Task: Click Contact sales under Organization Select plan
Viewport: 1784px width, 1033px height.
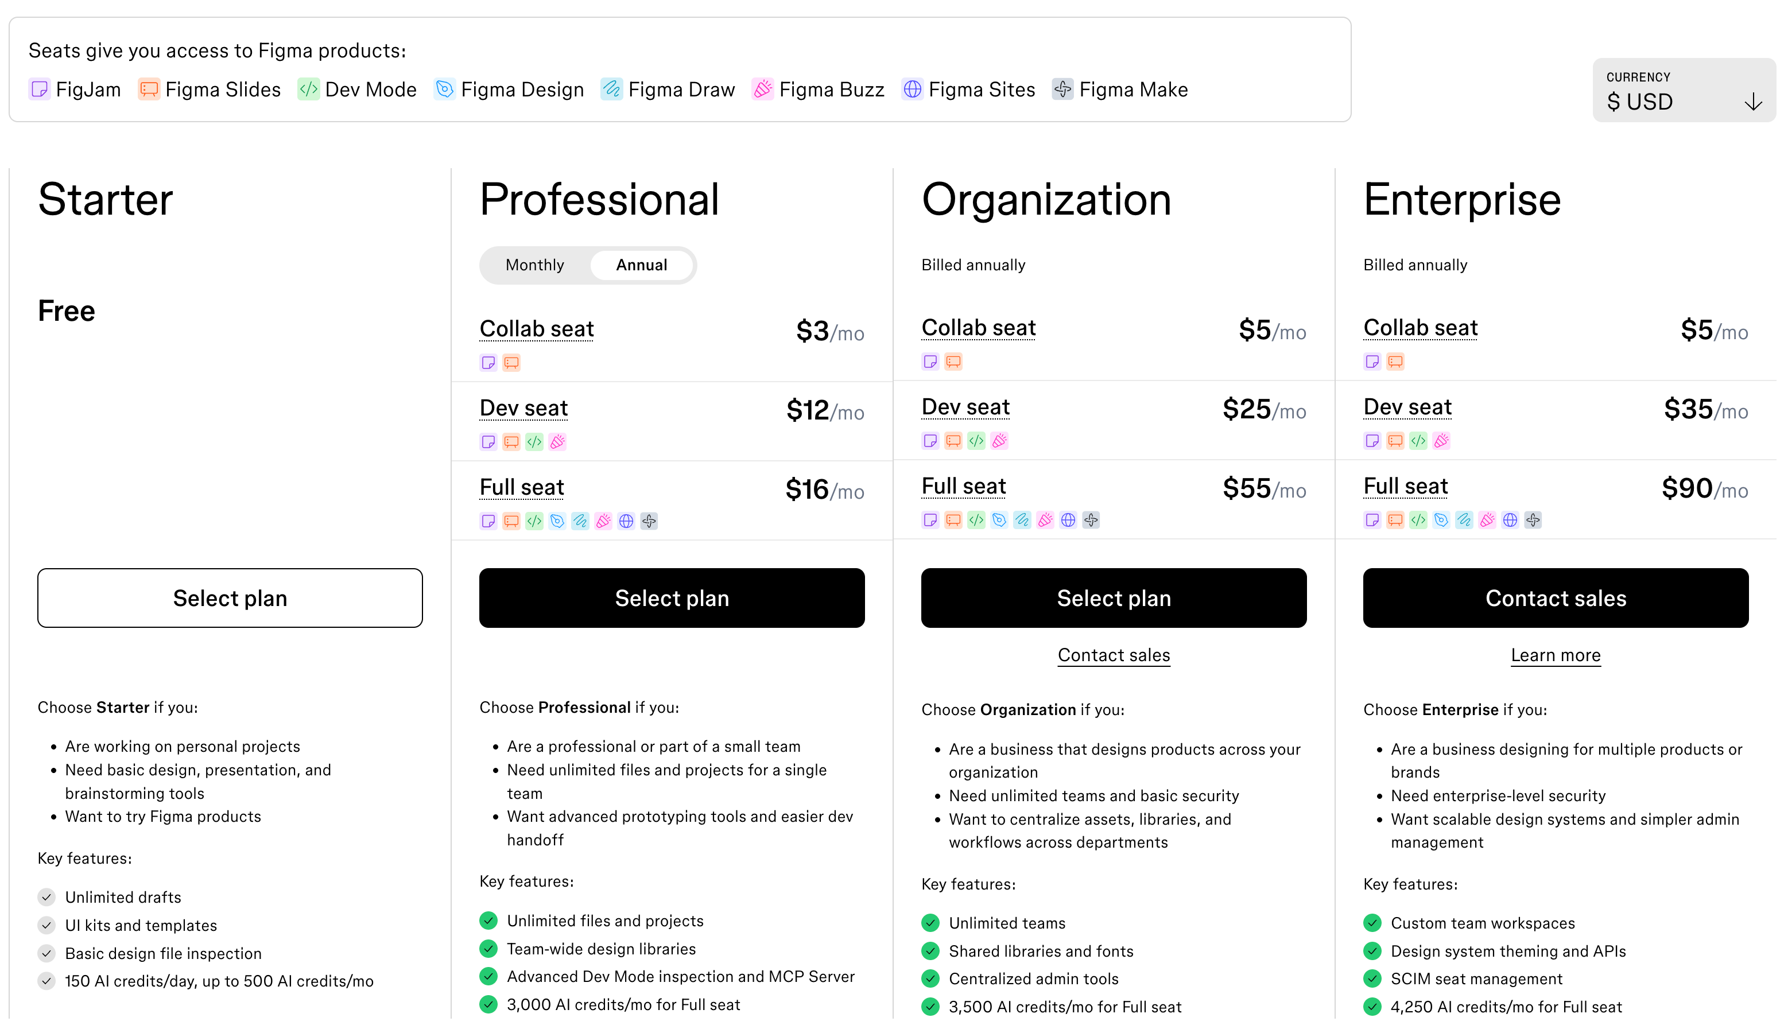Action: tap(1113, 655)
